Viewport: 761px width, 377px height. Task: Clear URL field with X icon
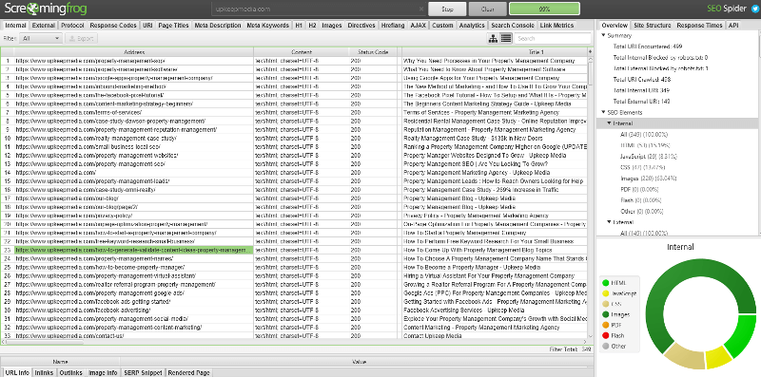coord(420,9)
